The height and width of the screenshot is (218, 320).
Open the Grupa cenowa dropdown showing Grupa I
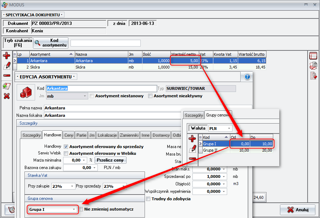(x=52, y=209)
